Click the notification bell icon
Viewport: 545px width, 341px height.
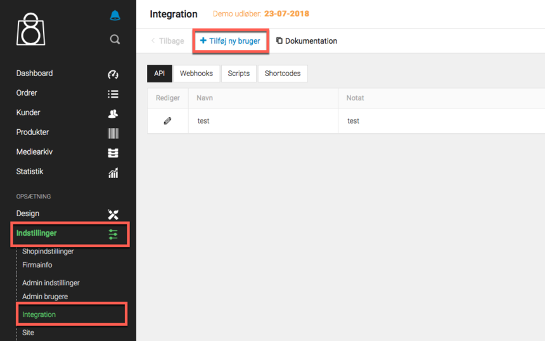coord(115,16)
